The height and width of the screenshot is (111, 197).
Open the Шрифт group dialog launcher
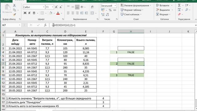click(63, 19)
